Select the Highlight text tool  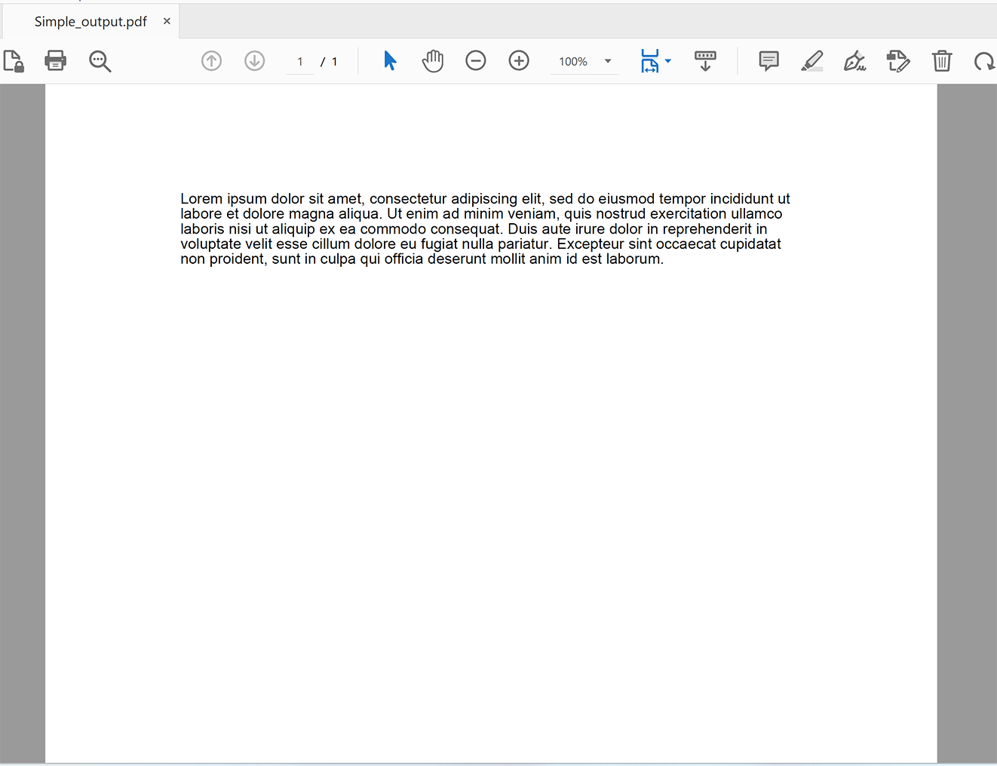click(812, 61)
